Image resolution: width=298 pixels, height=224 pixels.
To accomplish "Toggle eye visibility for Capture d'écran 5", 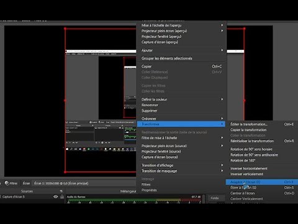I will [x=55, y=197].
